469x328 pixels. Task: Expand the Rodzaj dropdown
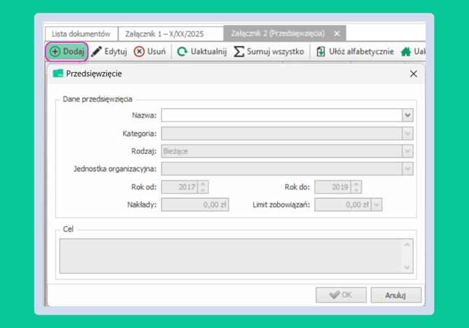407,151
